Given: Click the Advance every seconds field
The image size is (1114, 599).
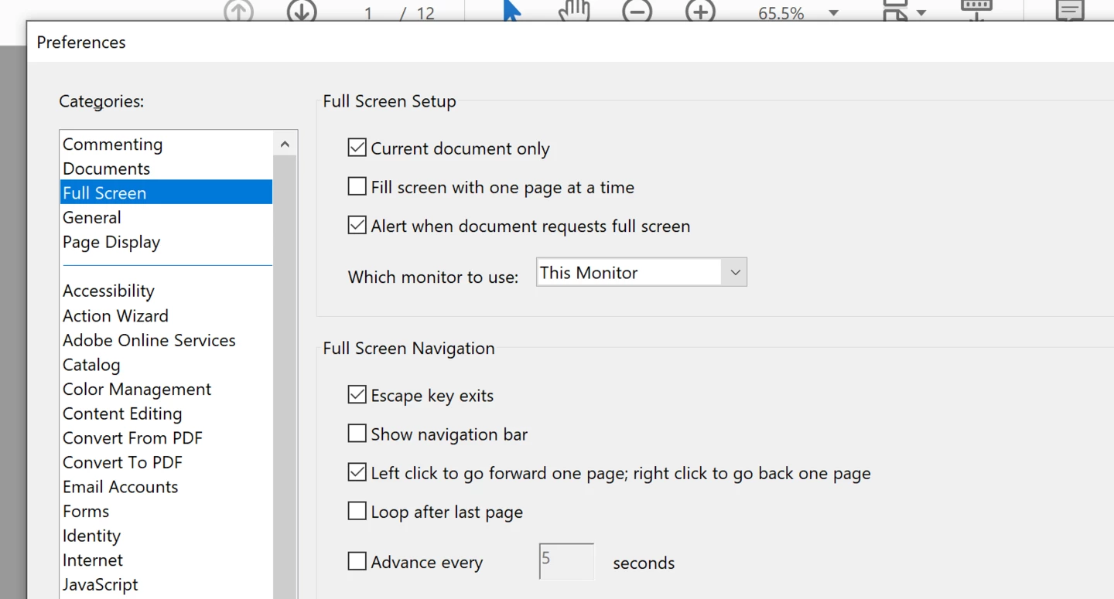Looking at the screenshot, I should coord(566,562).
